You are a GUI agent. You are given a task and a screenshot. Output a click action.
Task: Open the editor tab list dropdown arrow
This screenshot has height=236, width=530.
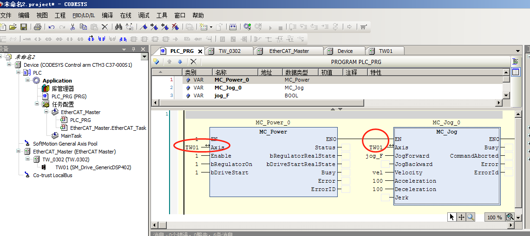coord(517,51)
